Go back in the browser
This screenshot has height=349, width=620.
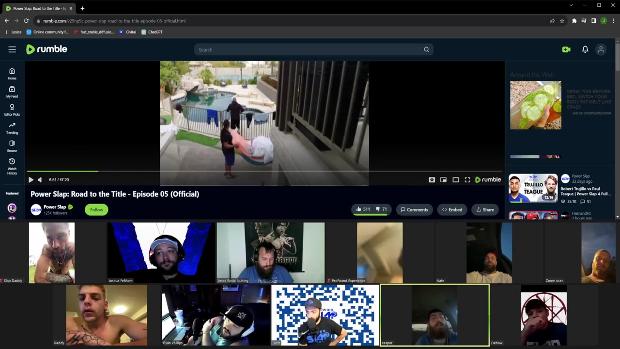(x=6, y=21)
